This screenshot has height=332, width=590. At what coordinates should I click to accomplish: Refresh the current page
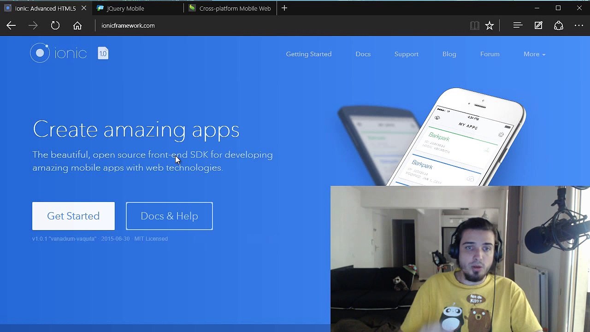(x=55, y=26)
